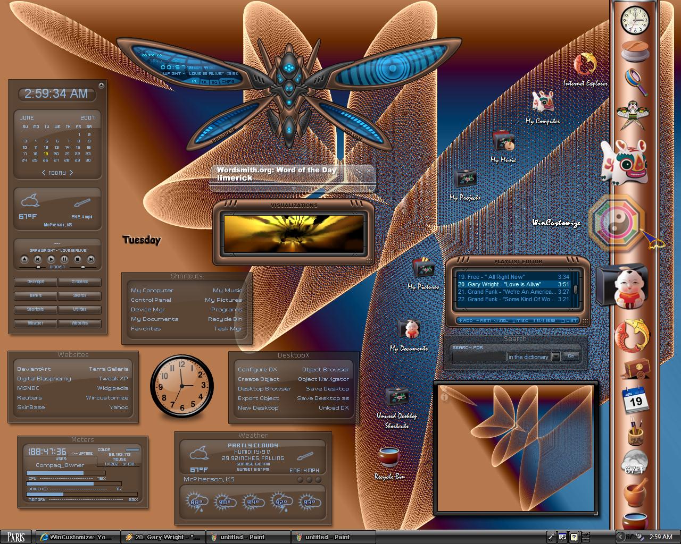Viewport: 681px width, 544px height.
Task: Open the My Documents doll icon
Action: point(410,329)
